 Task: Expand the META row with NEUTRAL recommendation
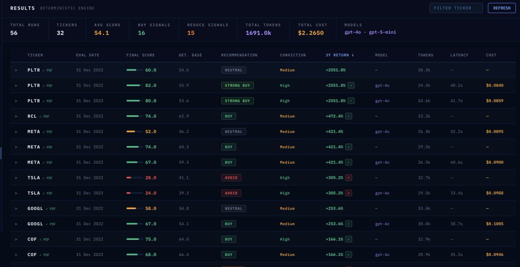[x=16, y=132]
